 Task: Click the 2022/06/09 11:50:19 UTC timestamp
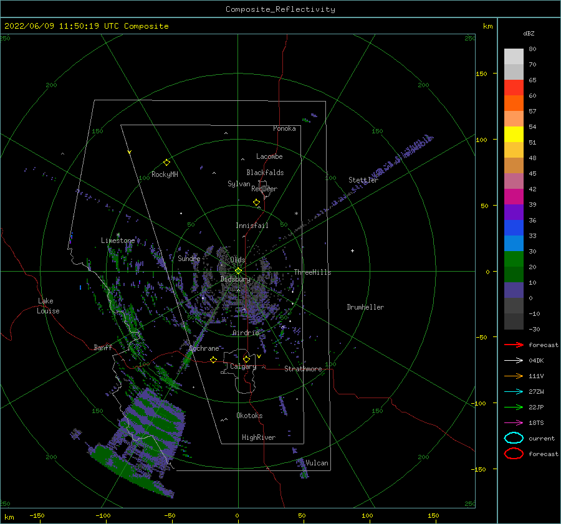[62, 26]
